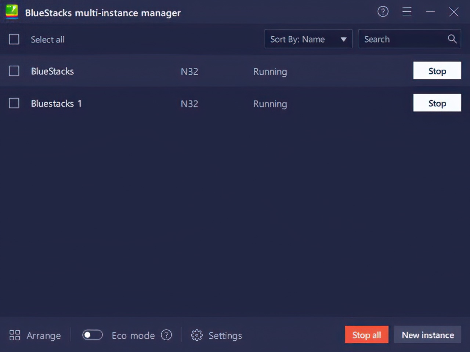
Task: Close the multi-instance manager window
Action: point(454,12)
